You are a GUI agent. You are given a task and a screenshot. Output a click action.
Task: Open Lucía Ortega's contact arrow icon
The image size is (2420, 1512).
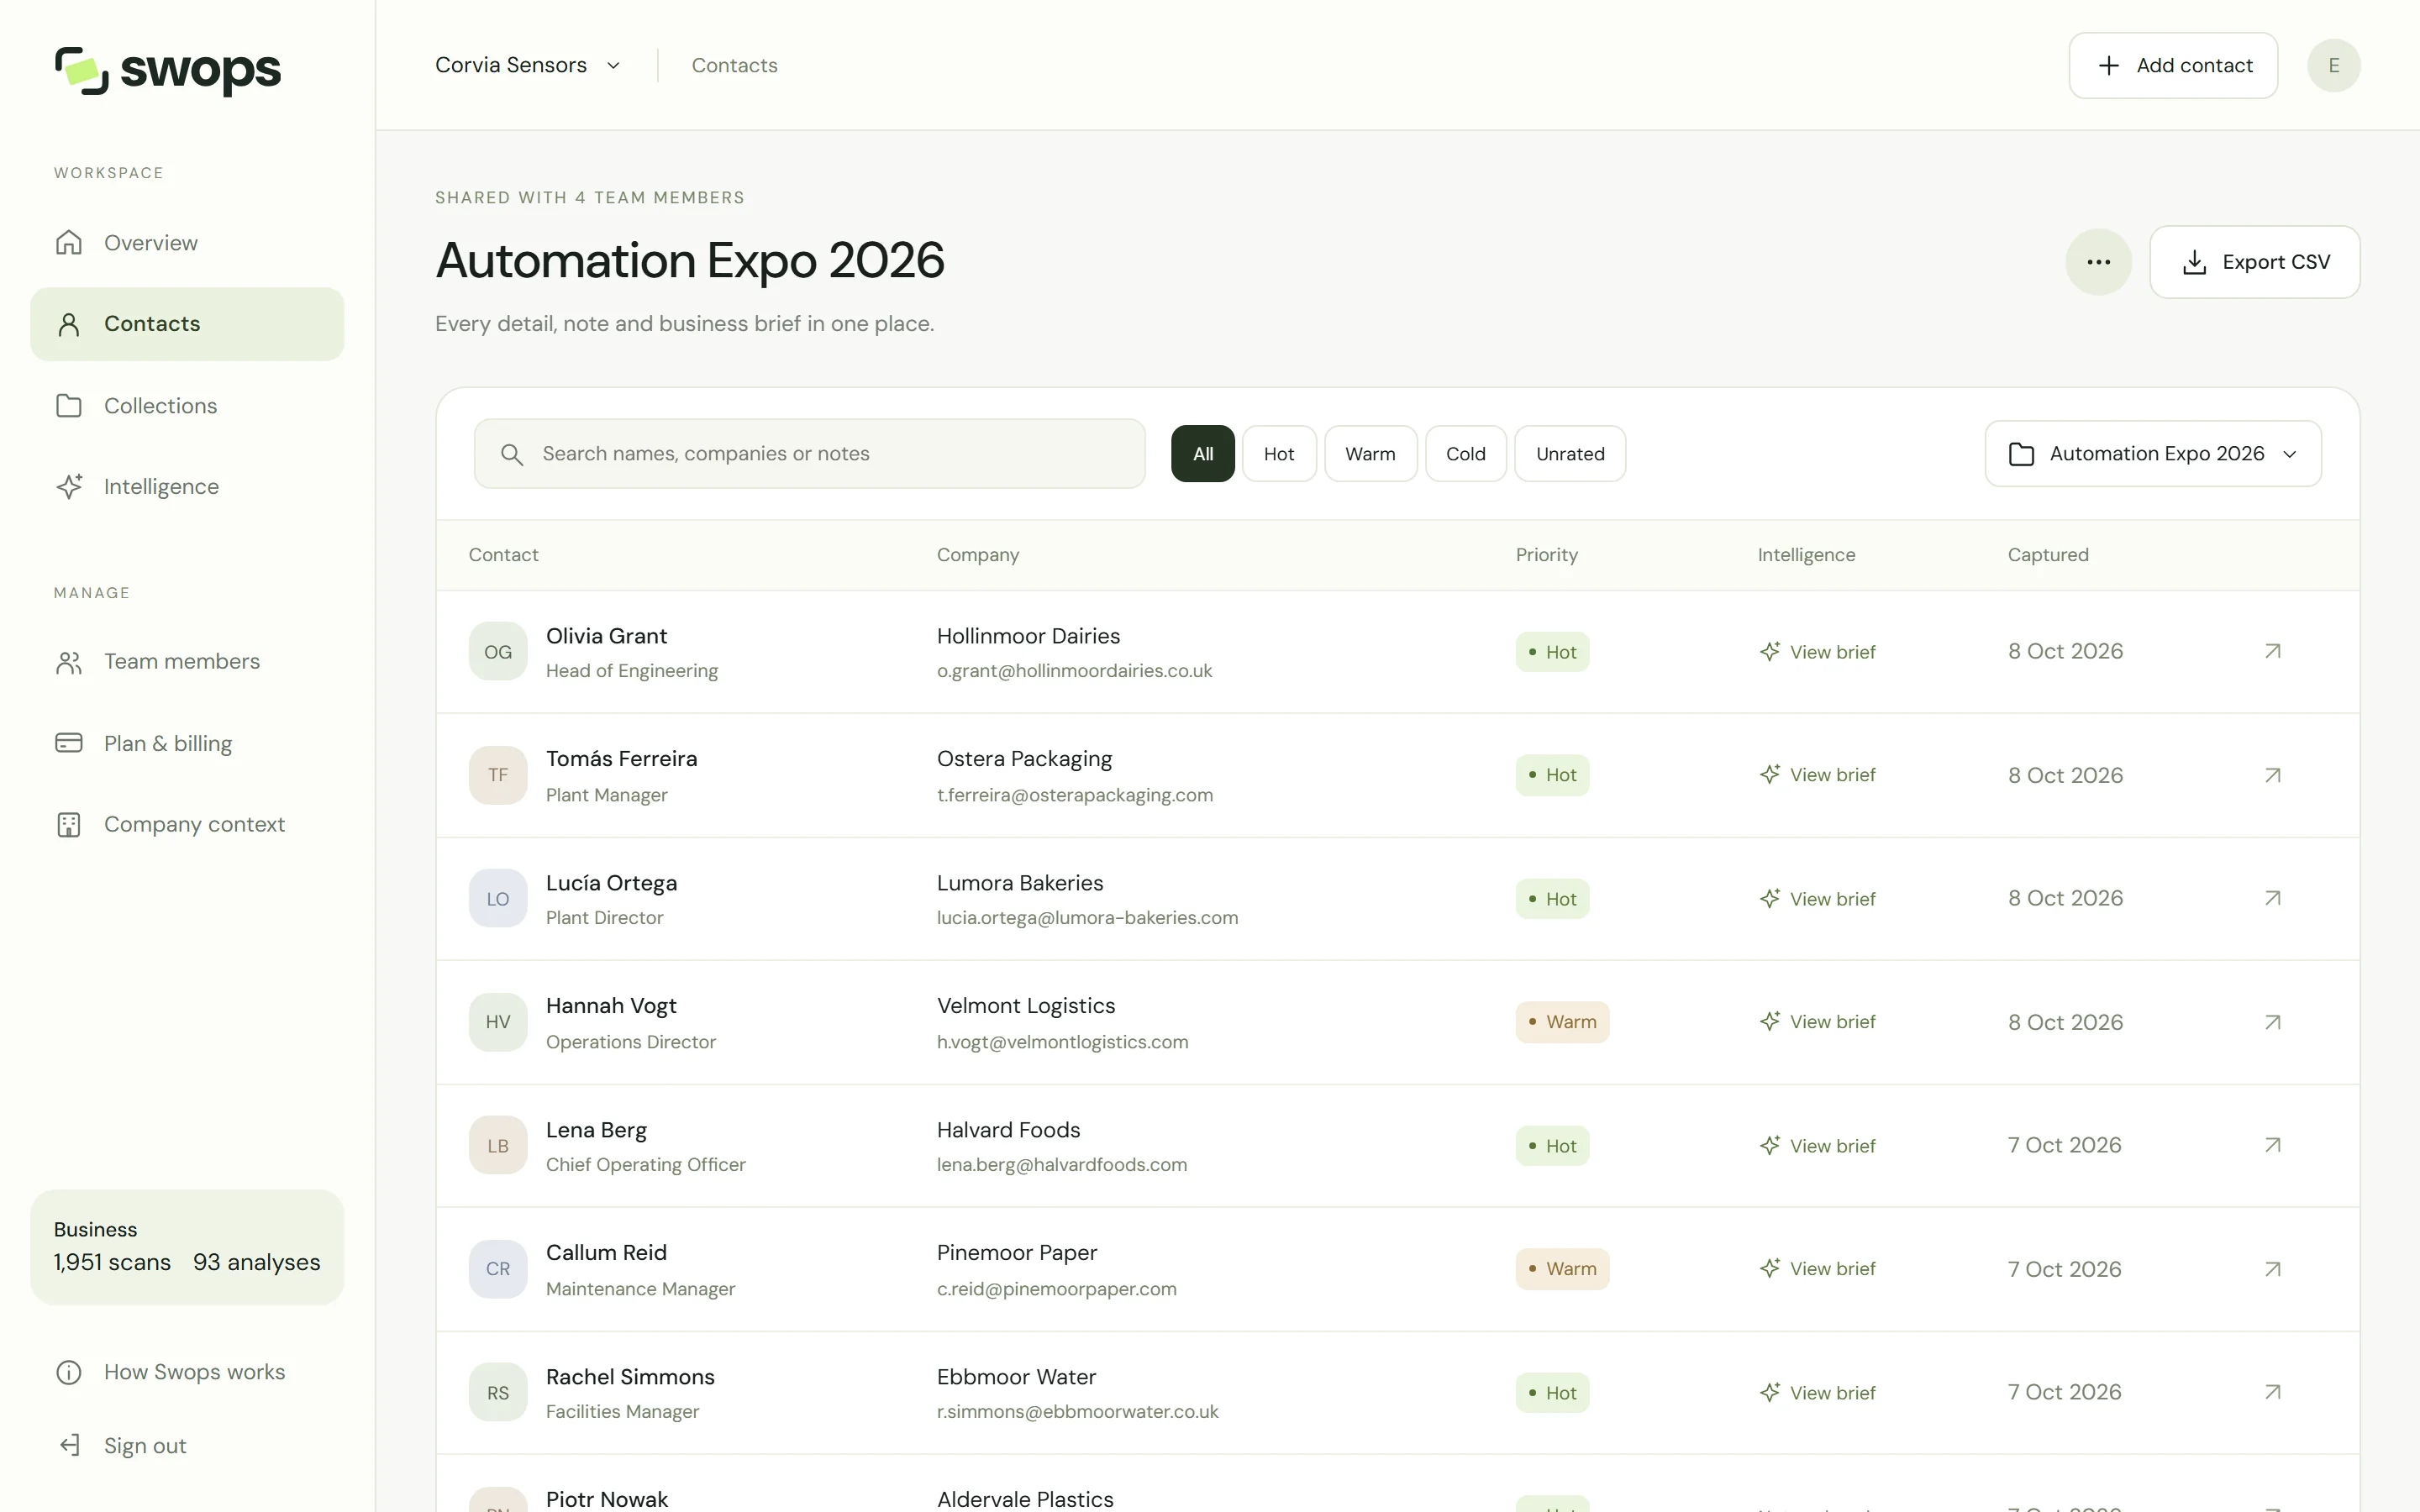[x=2272, y=898]
